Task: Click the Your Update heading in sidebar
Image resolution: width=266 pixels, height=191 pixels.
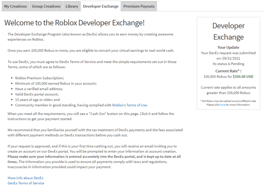Action: tap(228, 47)
